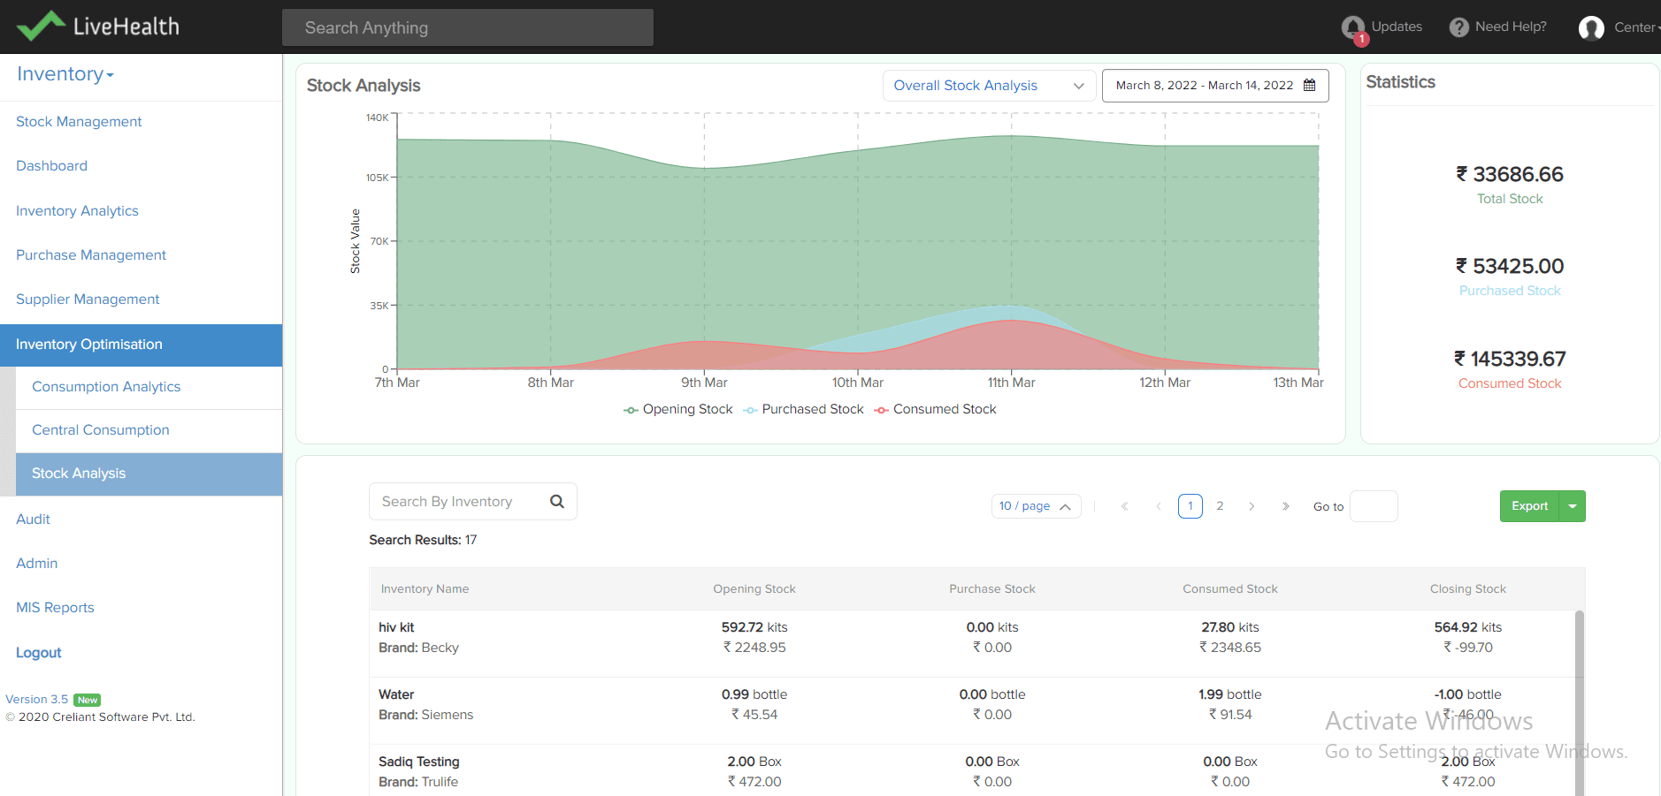The image size is (1661, 796).
Task: Open Consumption Analytics in the sidebar
Action: point(106,387)
